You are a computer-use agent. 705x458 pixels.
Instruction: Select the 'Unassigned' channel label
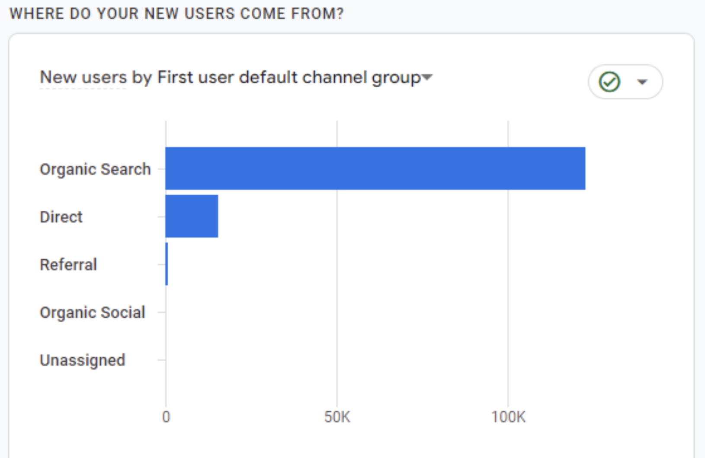(83, 360)
